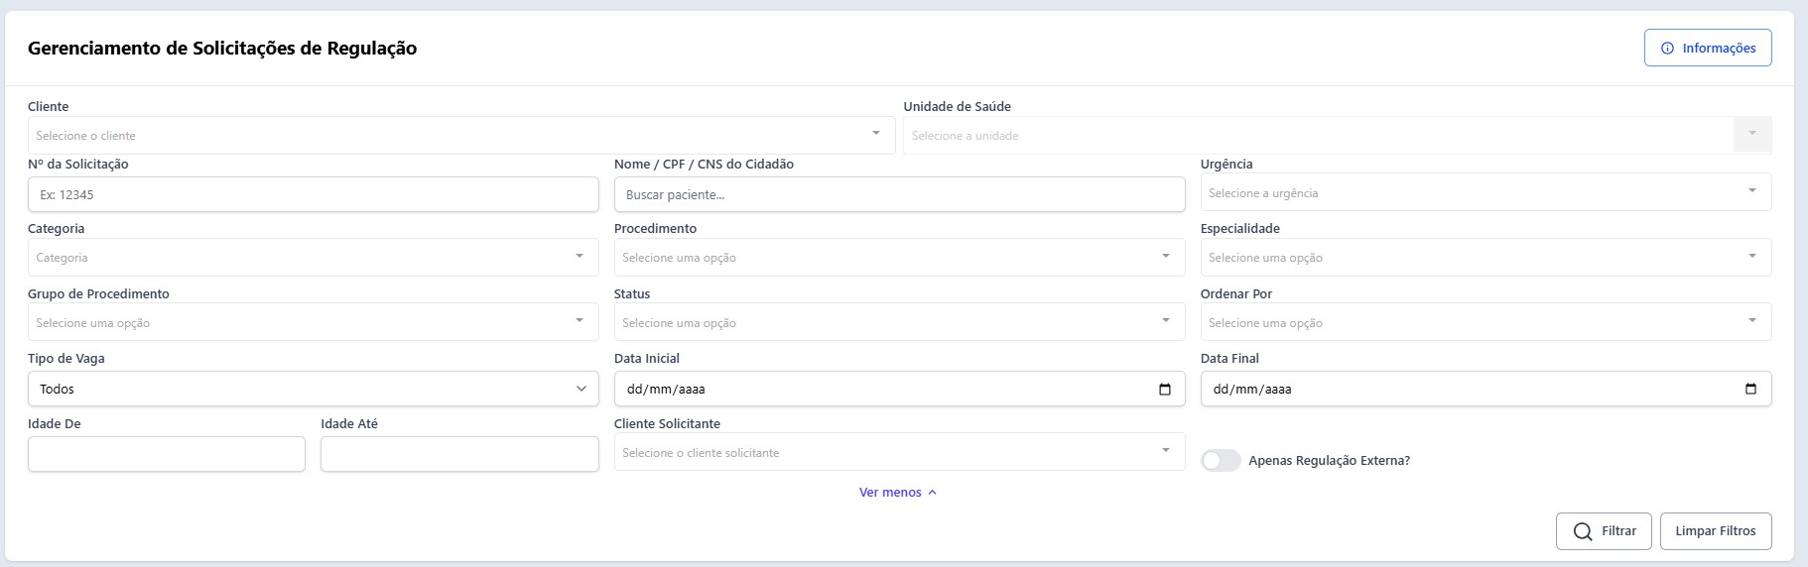Toggle Apenas Regulação Externa switch
This screenshot has height=567, width=1808.
1221,461
